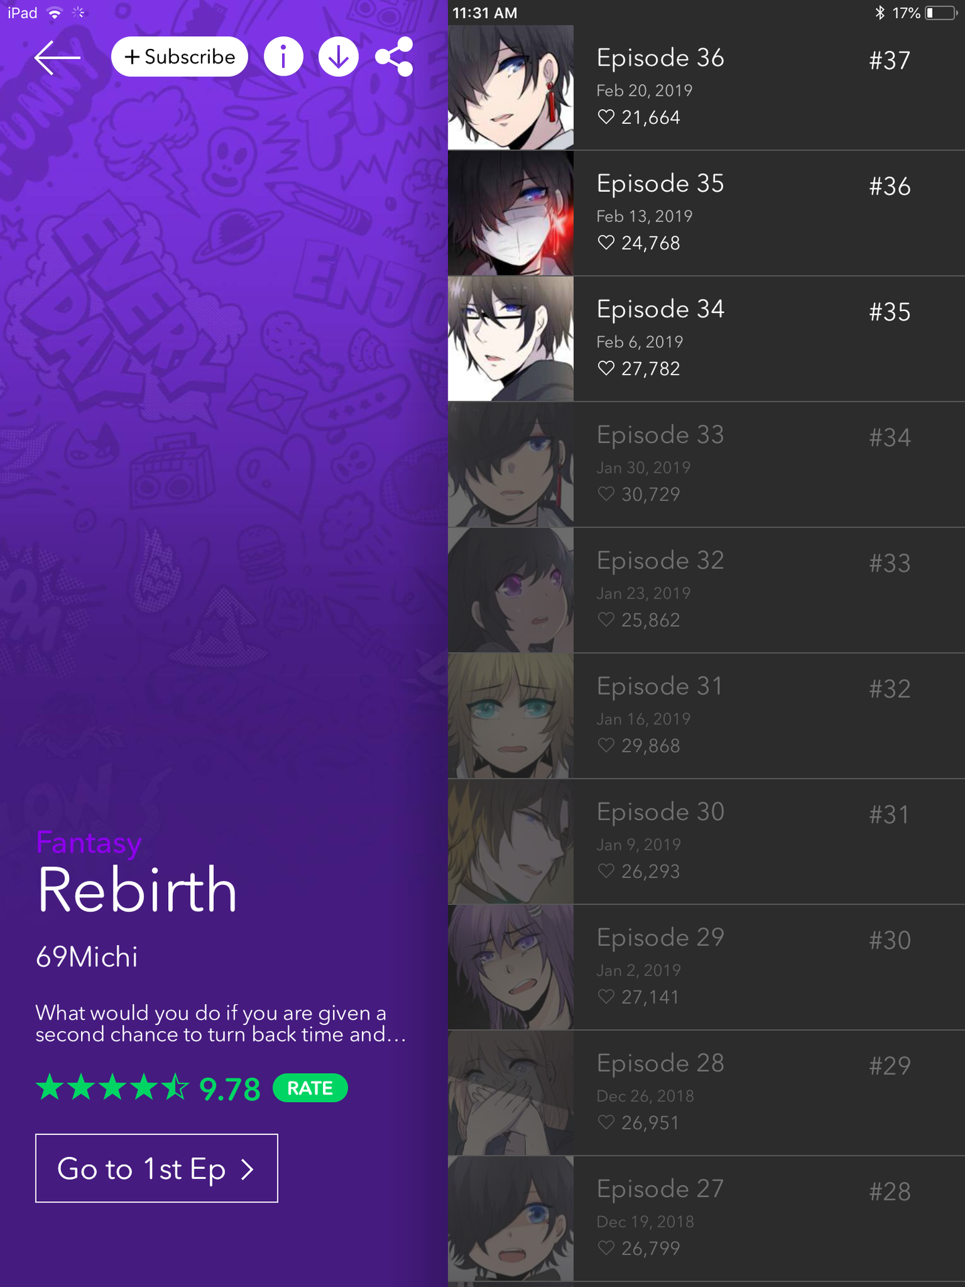Select the Episode 31 thumbnail
This screenshot has height=1287, width=965.
(x=511, y=716)
